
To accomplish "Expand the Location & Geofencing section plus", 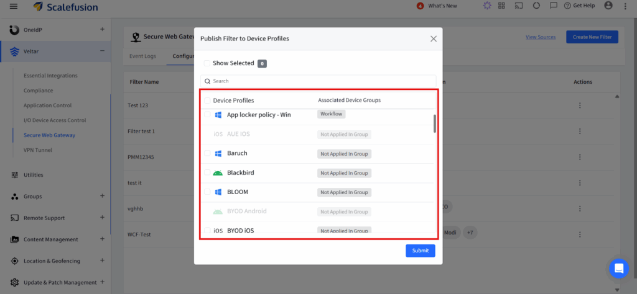I will [x=103, y=260].
